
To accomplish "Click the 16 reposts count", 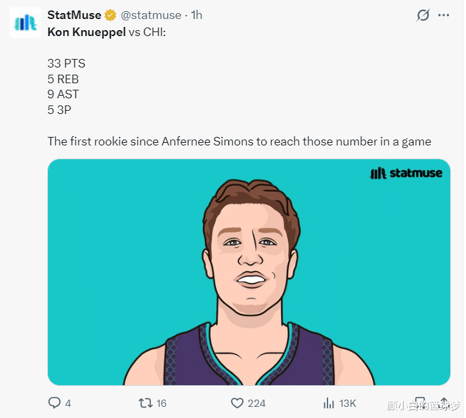I will coord(161,403).
